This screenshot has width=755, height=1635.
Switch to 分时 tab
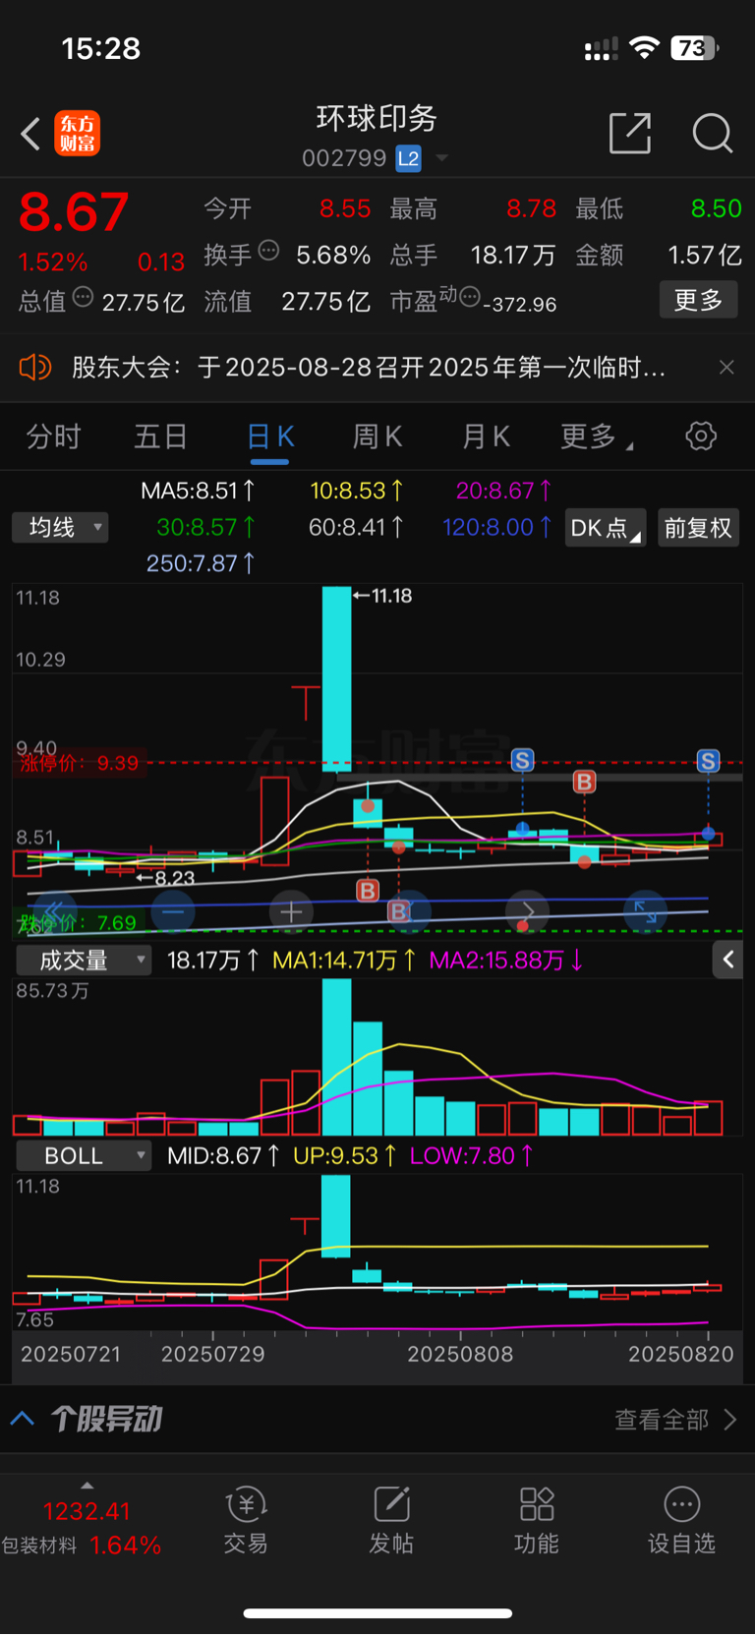point(53,437)
